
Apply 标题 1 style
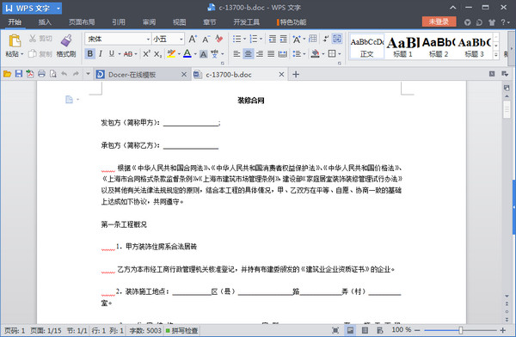402,46
